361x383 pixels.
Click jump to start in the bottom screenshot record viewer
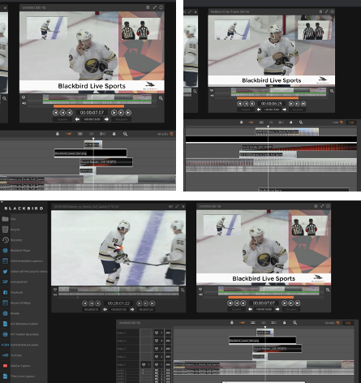(230, 303)
